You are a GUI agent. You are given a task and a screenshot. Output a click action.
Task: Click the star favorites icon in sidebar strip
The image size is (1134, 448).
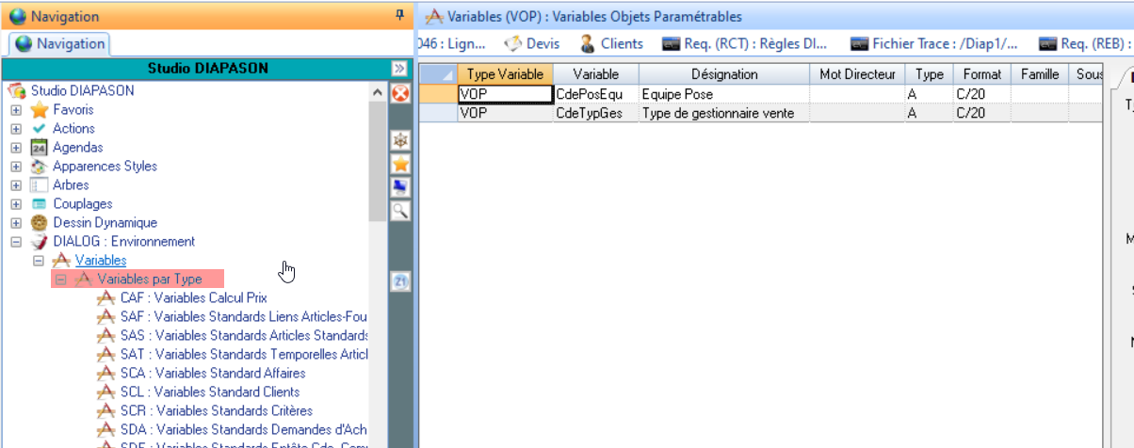400,163
